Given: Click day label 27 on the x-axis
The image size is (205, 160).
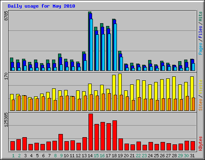Looking at the screenshot, I should [x=168, y=156].
